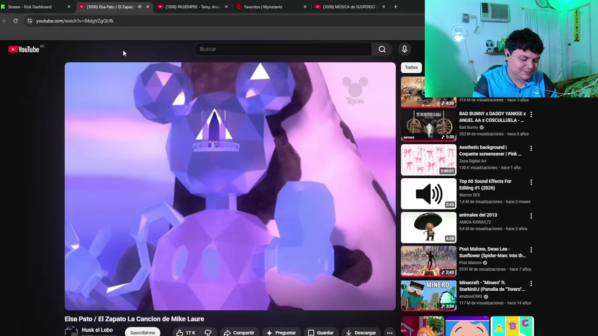Image resolution: width=598 pixels, height=336 pixels.
Task: Click the Suscribirse button
Action: 142,332
